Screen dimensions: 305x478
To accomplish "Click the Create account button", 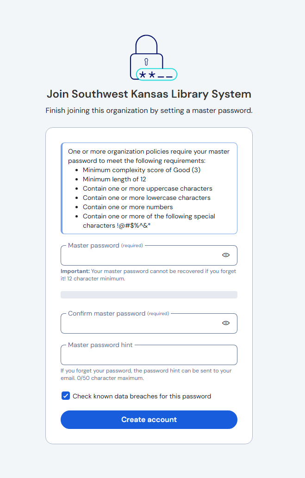I will coord(149,420).
